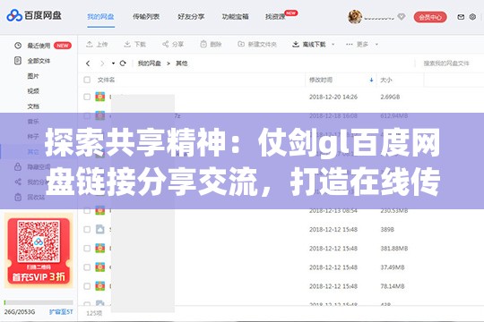Click the 分享 share toolbar button
Screen dimensions: 484x322
[173, 45]
